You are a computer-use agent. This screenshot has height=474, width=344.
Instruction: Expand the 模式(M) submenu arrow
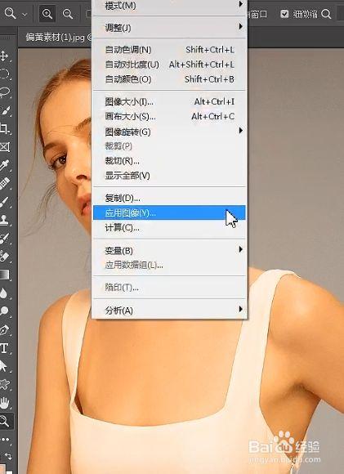(x=240, y=4)
